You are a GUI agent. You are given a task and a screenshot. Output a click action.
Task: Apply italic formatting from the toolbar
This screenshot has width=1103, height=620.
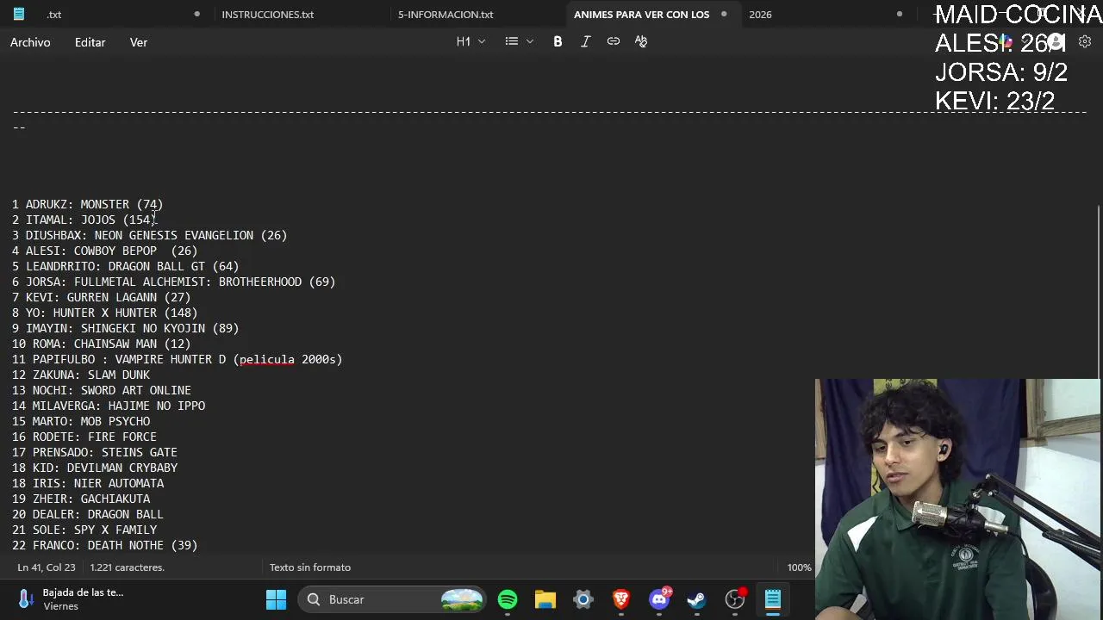[x=585, y=41]
